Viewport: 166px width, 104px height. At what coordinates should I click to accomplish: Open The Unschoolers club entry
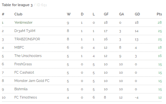pos(28,56)
